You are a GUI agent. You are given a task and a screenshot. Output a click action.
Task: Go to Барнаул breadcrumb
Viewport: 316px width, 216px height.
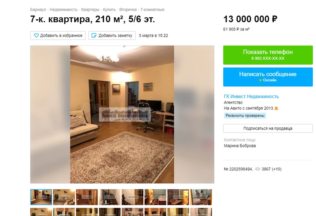[x=38, y=9]
